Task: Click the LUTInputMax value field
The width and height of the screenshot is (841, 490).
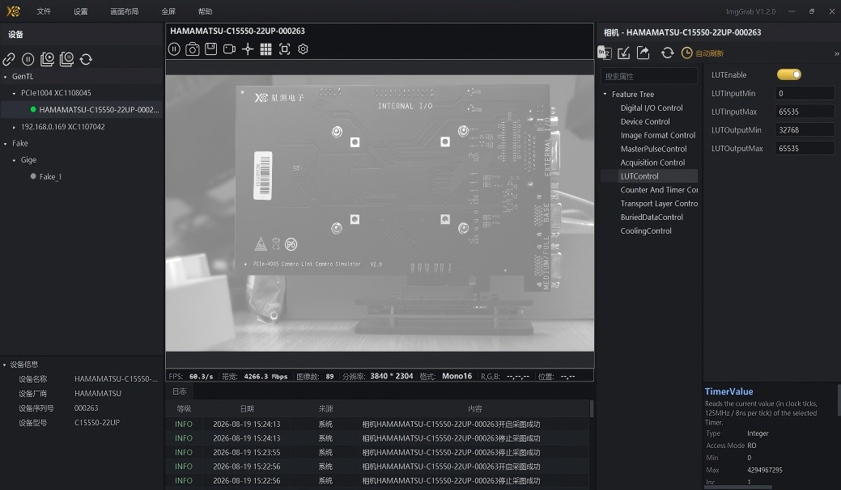Action: pyautogui.click(x=805, y=112)
